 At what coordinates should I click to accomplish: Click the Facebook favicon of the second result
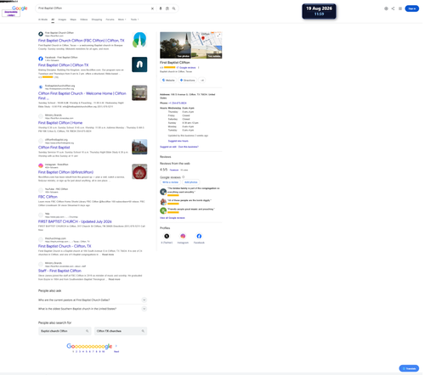(x=41, y=59)
